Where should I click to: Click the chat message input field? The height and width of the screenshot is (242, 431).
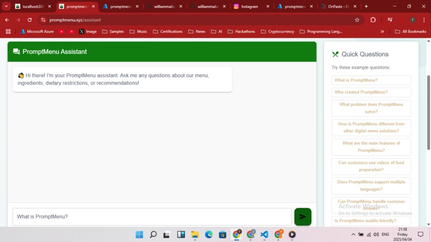point(152,217)
